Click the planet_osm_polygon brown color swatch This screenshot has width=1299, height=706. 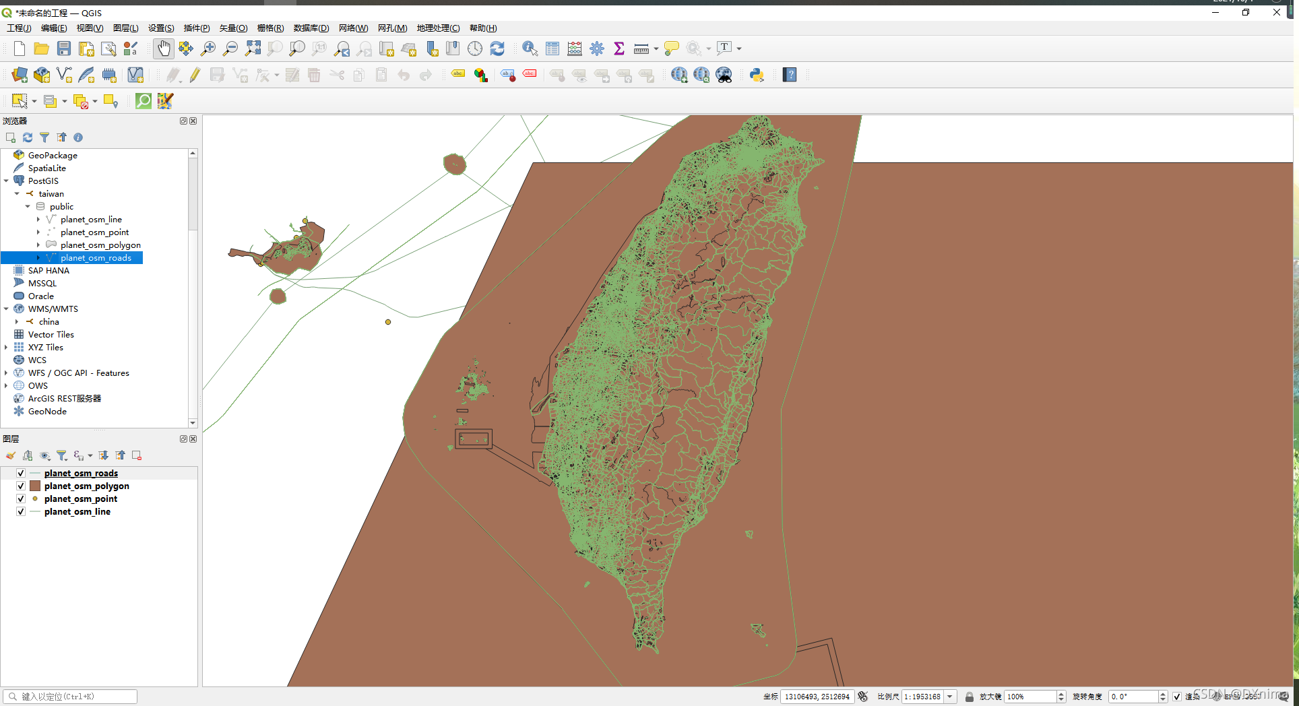pos(35,486)
